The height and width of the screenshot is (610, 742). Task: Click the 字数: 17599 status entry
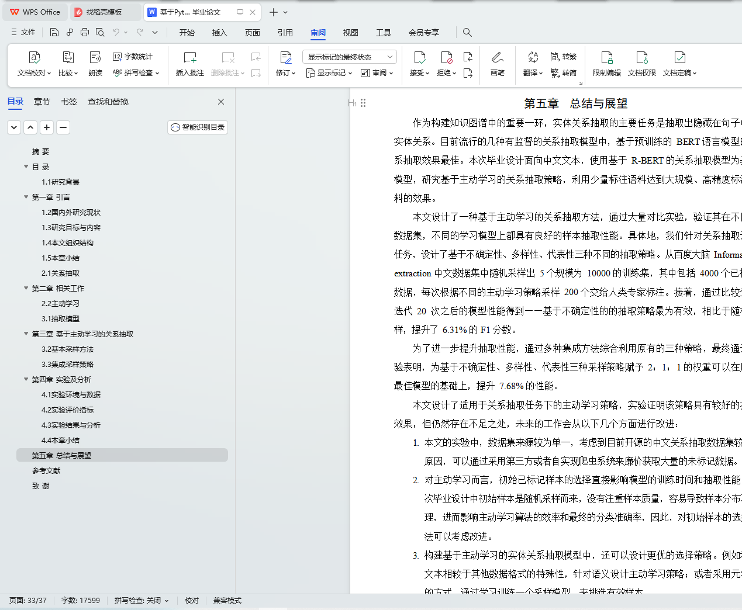click(x=81, y=601)
